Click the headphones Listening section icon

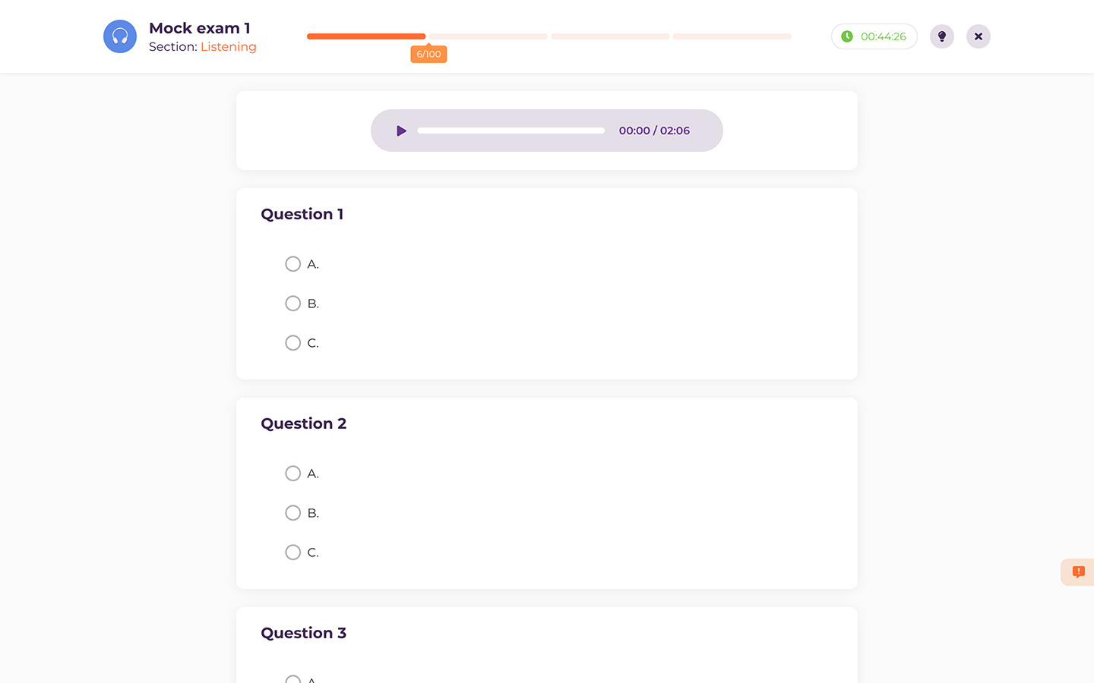click(x=119, y=36)
